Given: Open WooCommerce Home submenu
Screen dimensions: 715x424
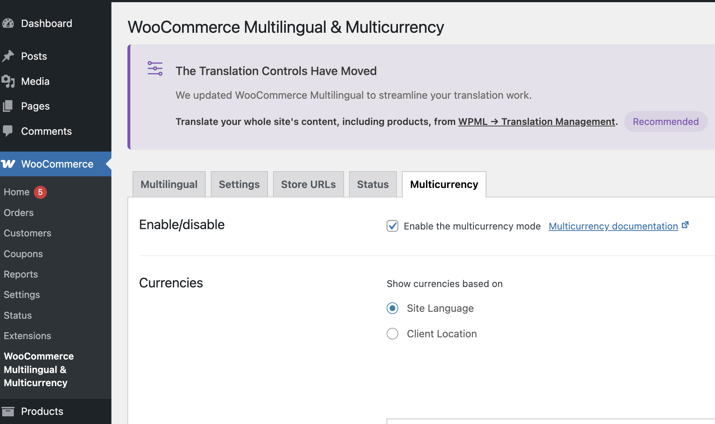Looking at the screenshot, I should pyautogui.click(x=17, y=192).
